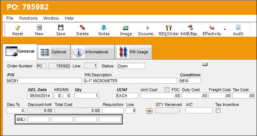
Task: Click the Disc % input field
Action: [x=16, y=110]
